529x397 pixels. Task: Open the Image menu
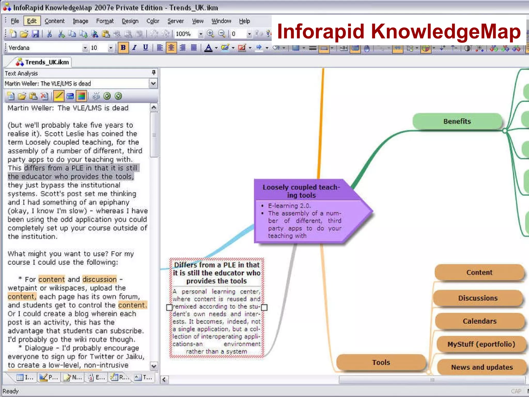80,21
